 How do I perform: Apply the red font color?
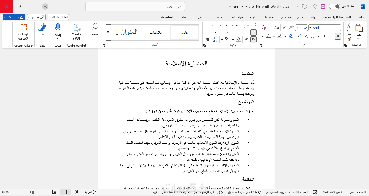click(268, 36)
